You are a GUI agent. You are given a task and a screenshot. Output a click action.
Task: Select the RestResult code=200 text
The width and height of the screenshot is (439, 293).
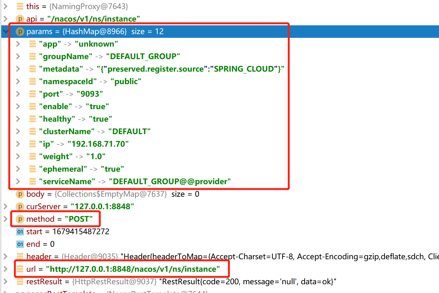click(248, 282)
